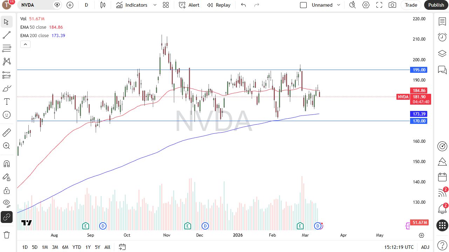
Task: Select the YTD timeframe tab
Action: pos(76,247)
